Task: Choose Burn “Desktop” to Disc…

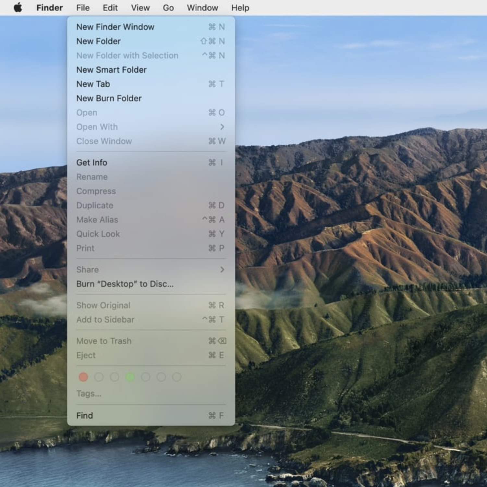Action: [151, 284]
